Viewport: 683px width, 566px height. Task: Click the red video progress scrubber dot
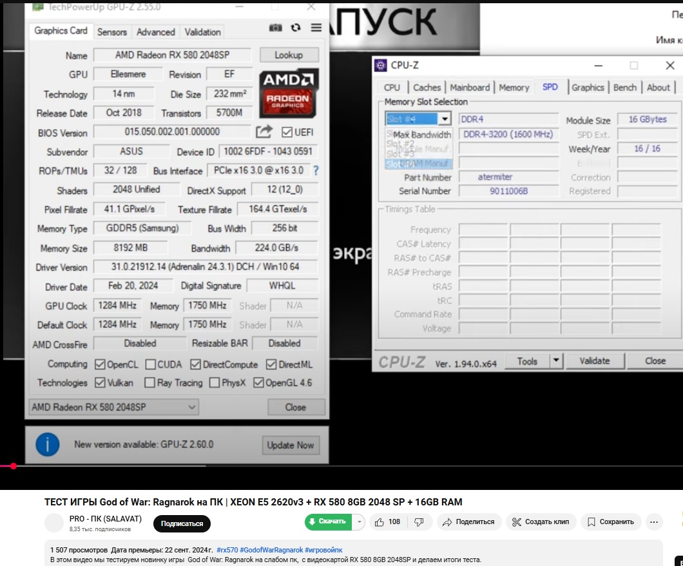(14, 466)
